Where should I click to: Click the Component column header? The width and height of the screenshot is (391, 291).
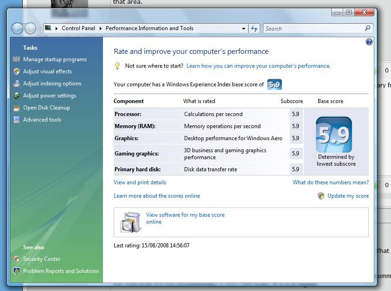[x=128, y=101]
